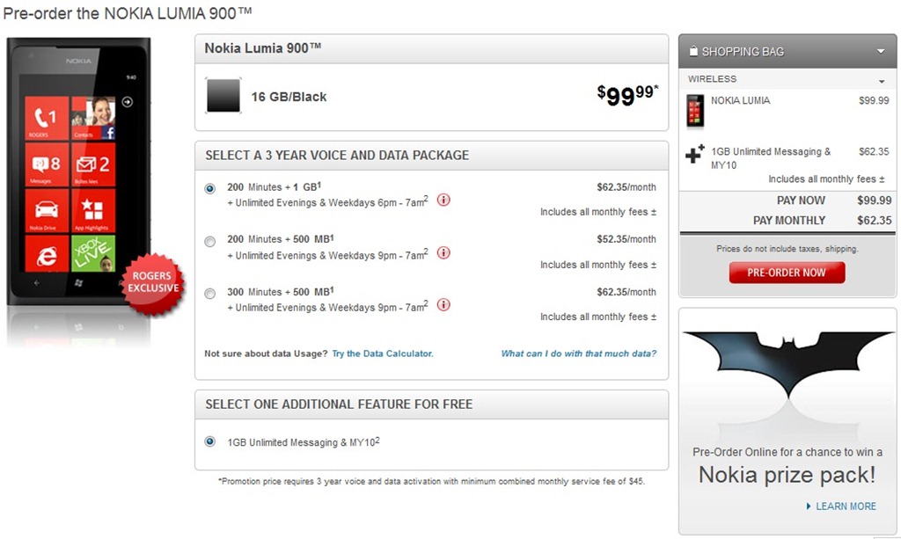Click the Nokia Lumia 900 phone image
Viewport: 901px width, 539px height.
77,171
